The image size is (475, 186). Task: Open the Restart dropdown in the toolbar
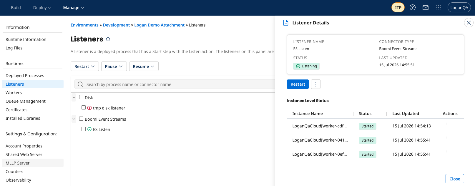(x=84, y=66)
